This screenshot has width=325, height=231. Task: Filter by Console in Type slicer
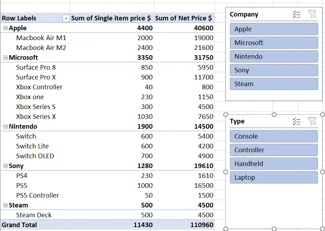(x=274, y=136)
